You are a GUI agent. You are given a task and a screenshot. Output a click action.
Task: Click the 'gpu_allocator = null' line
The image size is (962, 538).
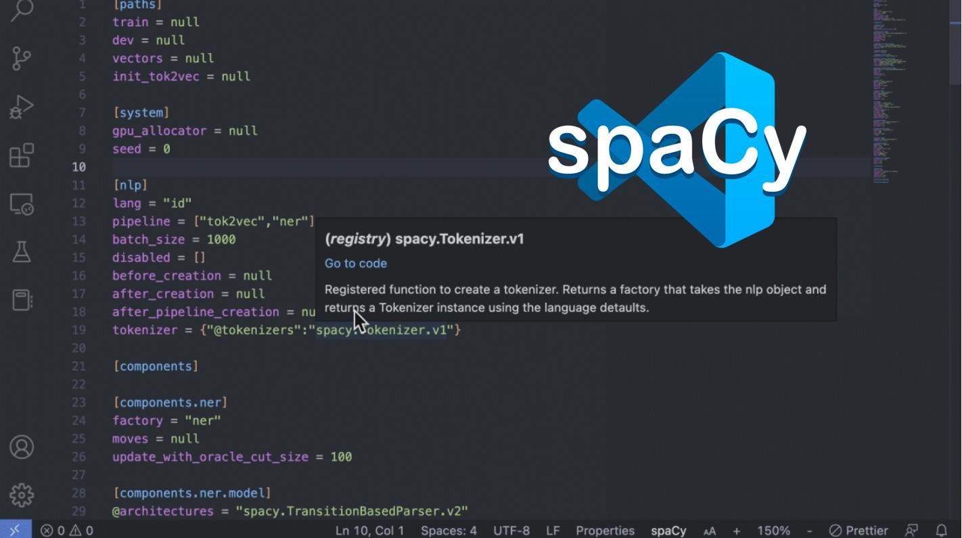pyautogui.click(x=185, y=131)
